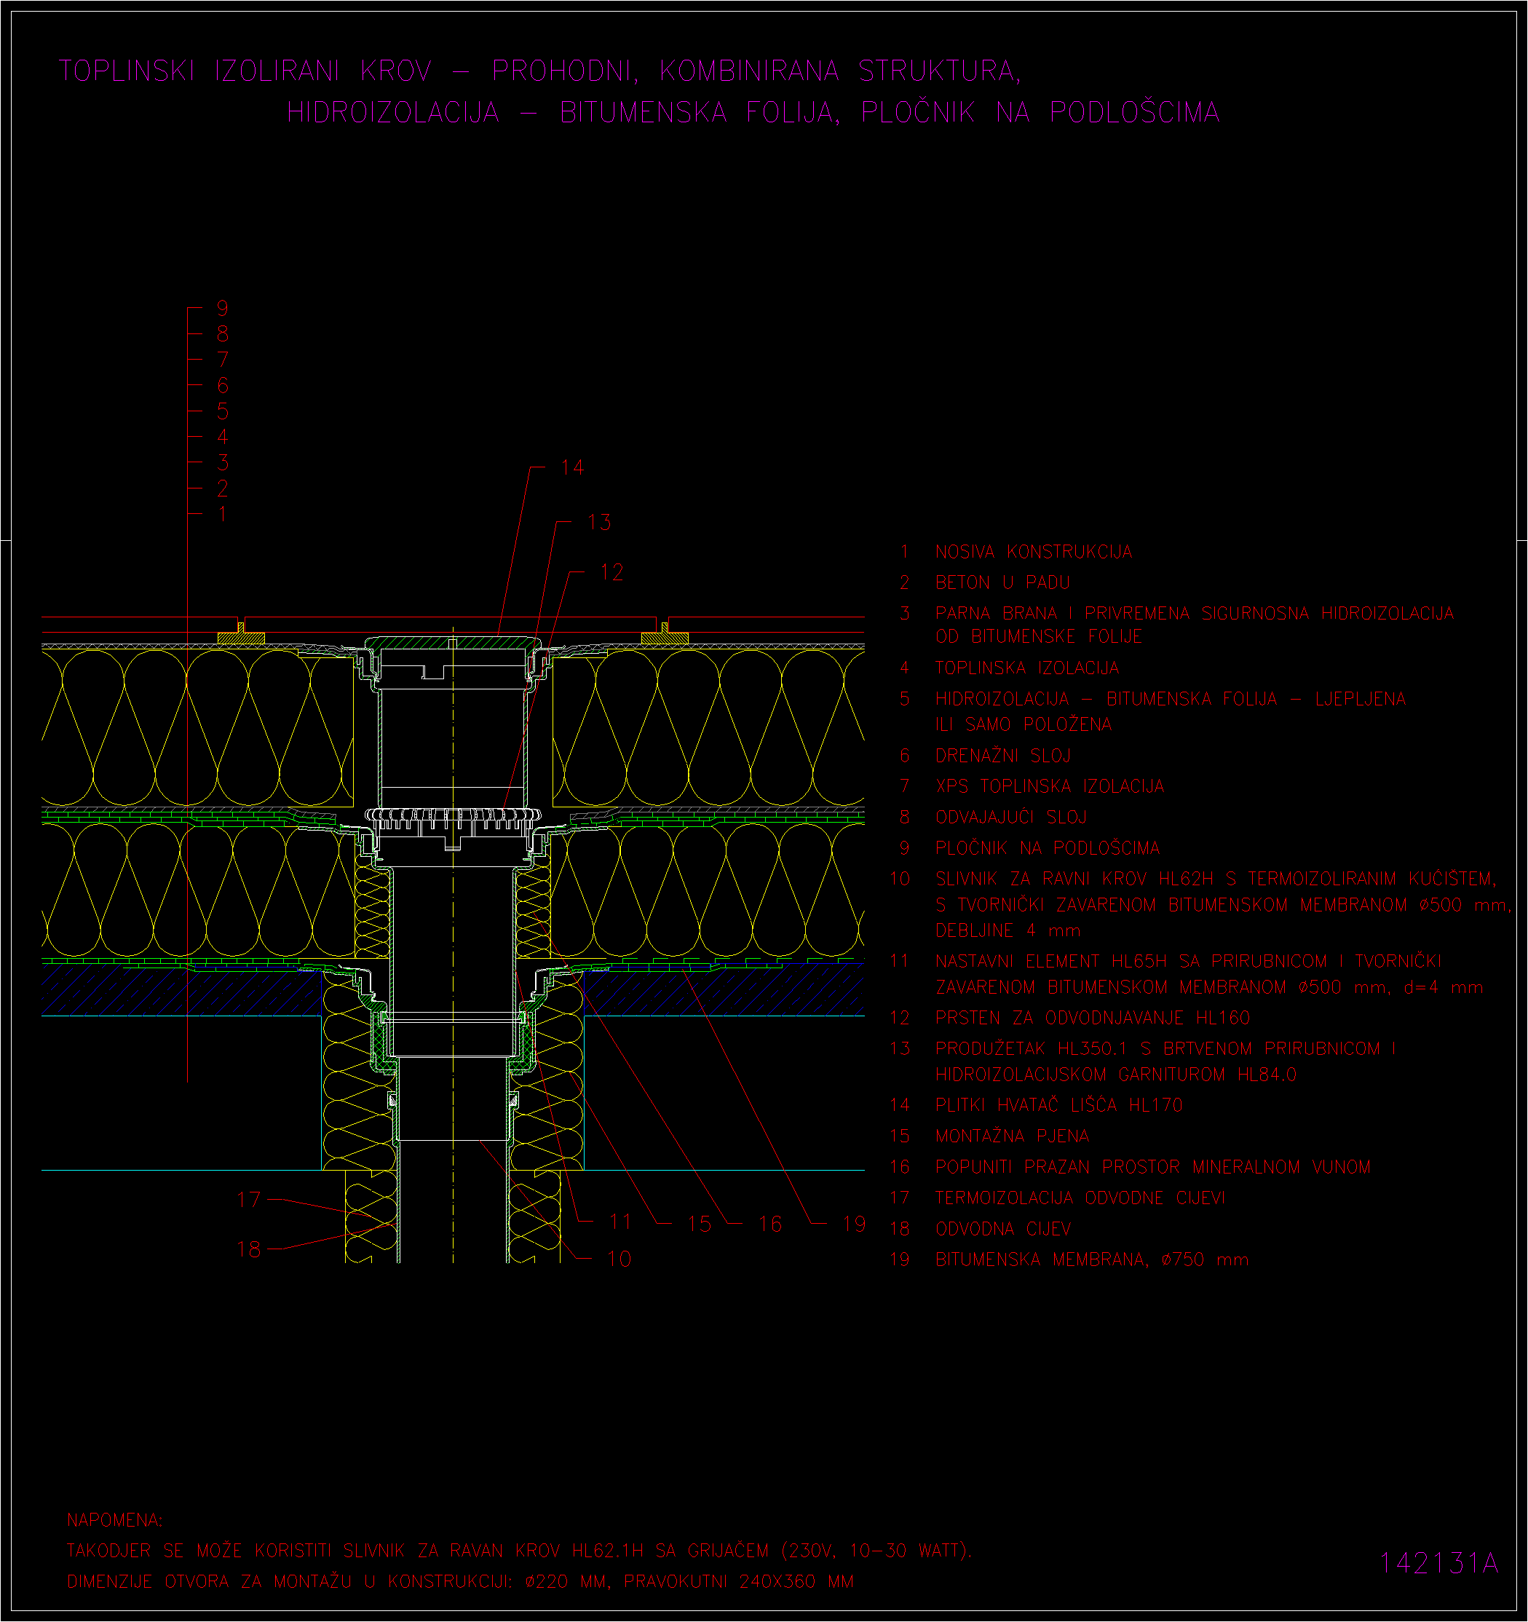
Task: Click callout label '10' near pipe bottom
Action: [x=619, y=1259]
